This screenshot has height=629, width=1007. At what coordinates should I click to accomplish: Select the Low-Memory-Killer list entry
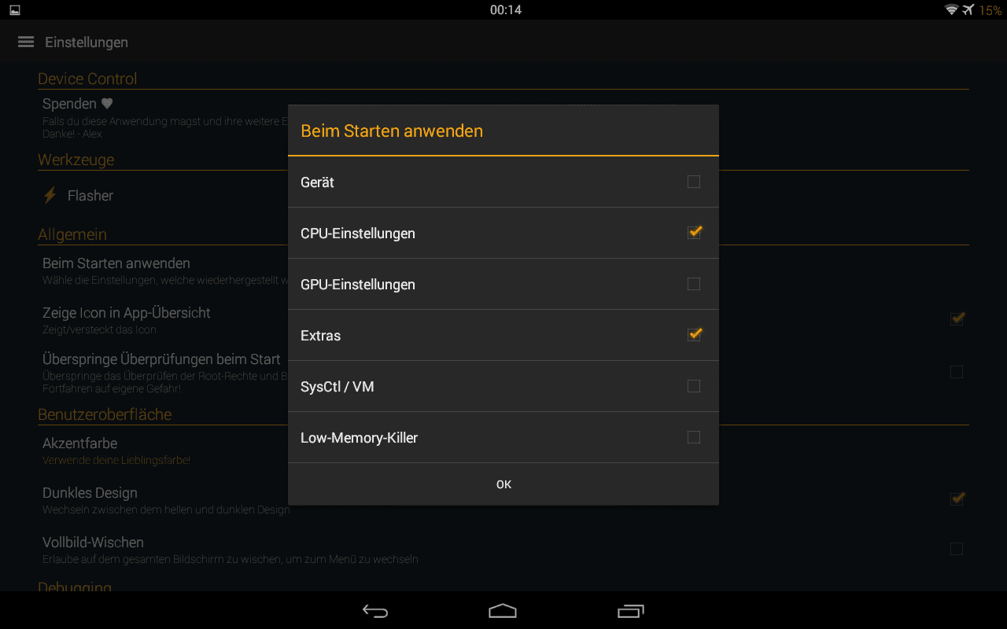pyautogui.click(x=503, y=437)
